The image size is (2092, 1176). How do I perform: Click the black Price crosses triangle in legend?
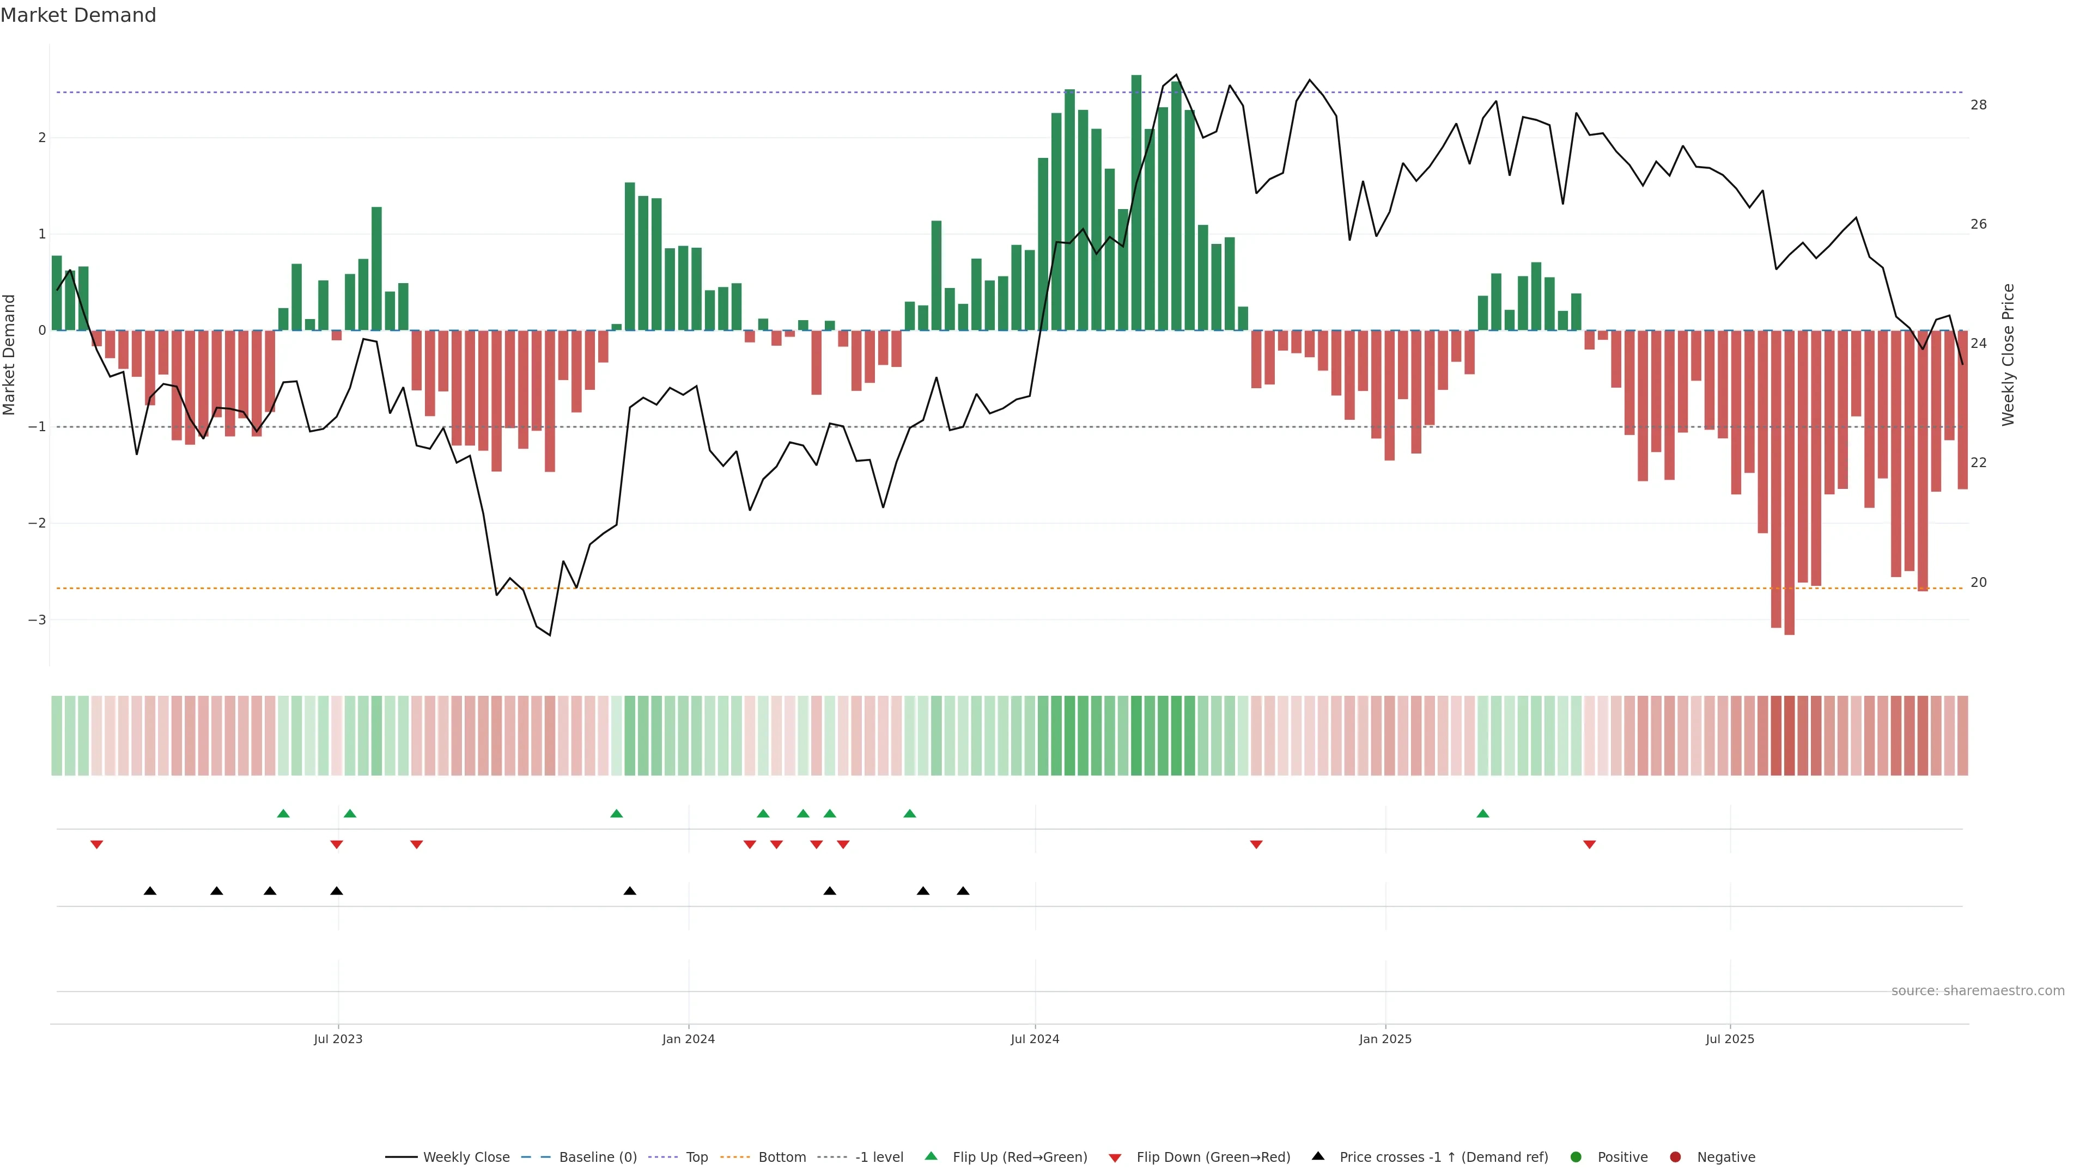1318,1156
